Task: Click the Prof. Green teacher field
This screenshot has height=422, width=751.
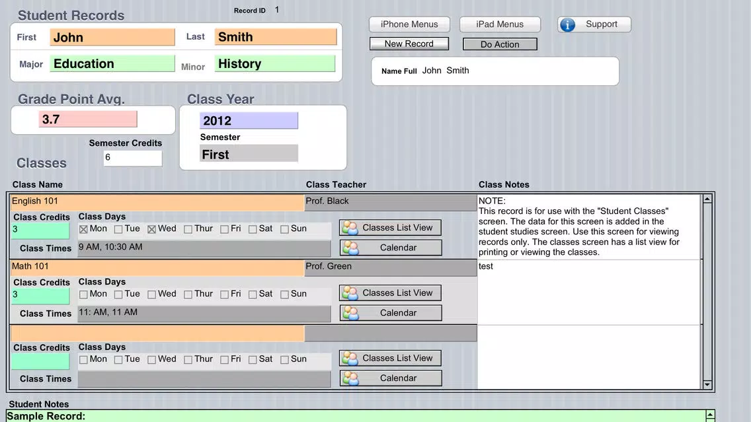Action: 391,267
